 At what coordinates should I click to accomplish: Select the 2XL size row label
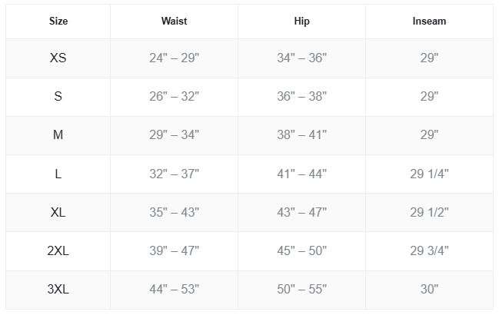click(x=58, y=250)
